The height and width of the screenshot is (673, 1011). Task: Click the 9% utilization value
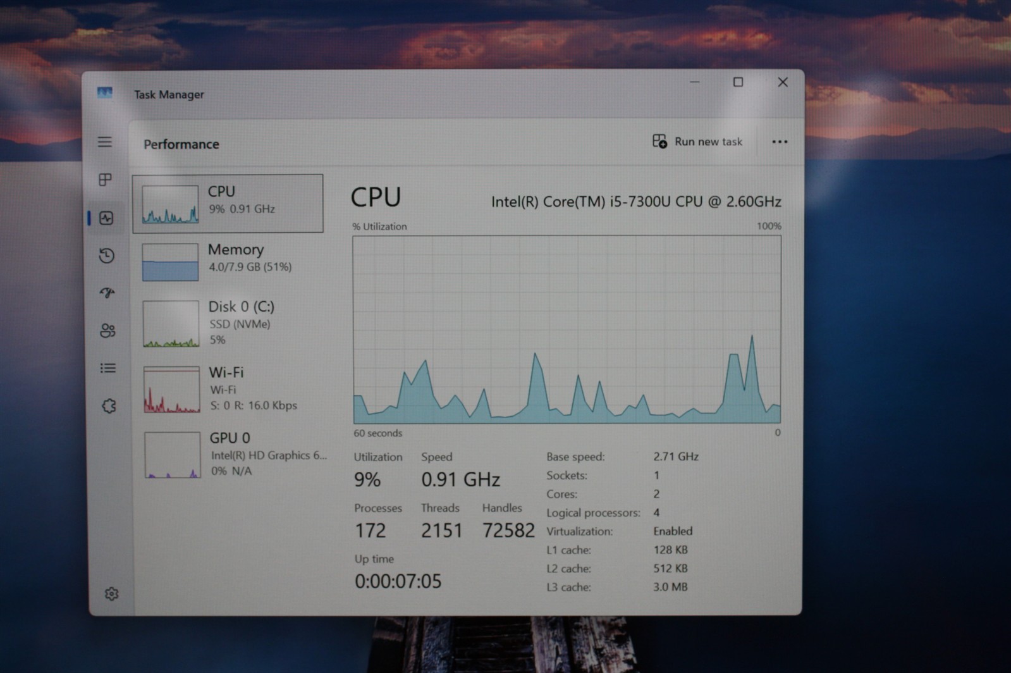[x=367, y=479]
